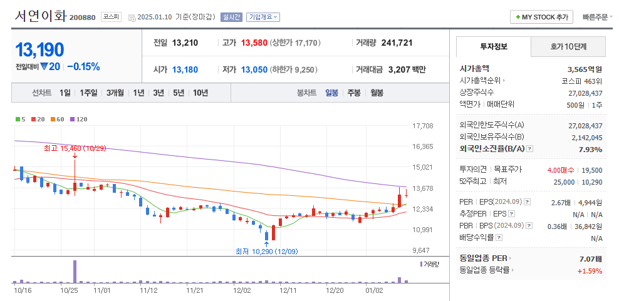Click the 상장주식수 value 27,028,437
The width and height of the screenshot is (619, 301).
[x=585, y=93]
